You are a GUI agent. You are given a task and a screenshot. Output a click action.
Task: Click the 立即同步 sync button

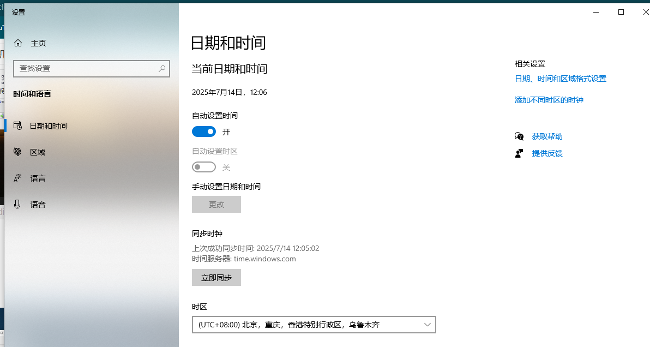pyautogui.click(x=216, y=277)
